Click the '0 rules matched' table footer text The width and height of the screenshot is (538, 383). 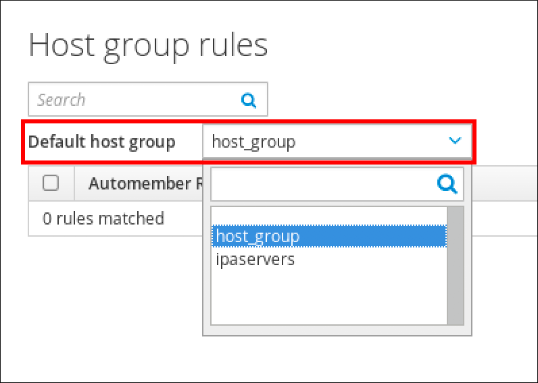(103, 218)
